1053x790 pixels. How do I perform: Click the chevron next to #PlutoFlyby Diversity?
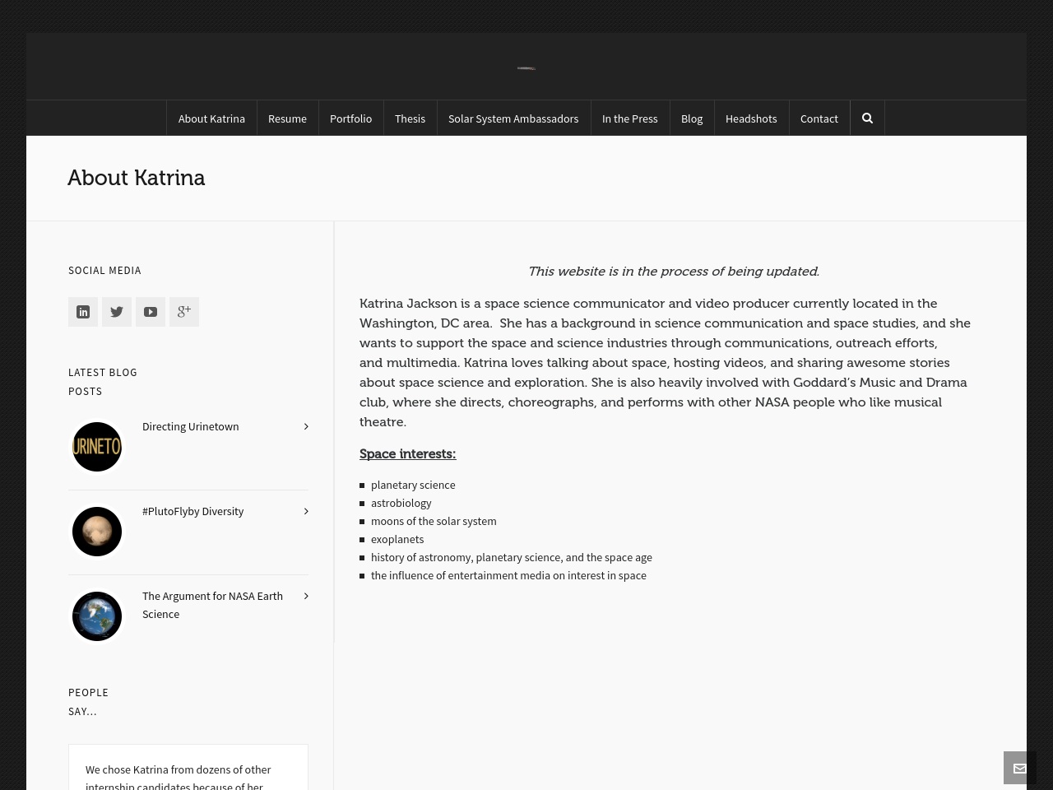(x=306, y=511)
